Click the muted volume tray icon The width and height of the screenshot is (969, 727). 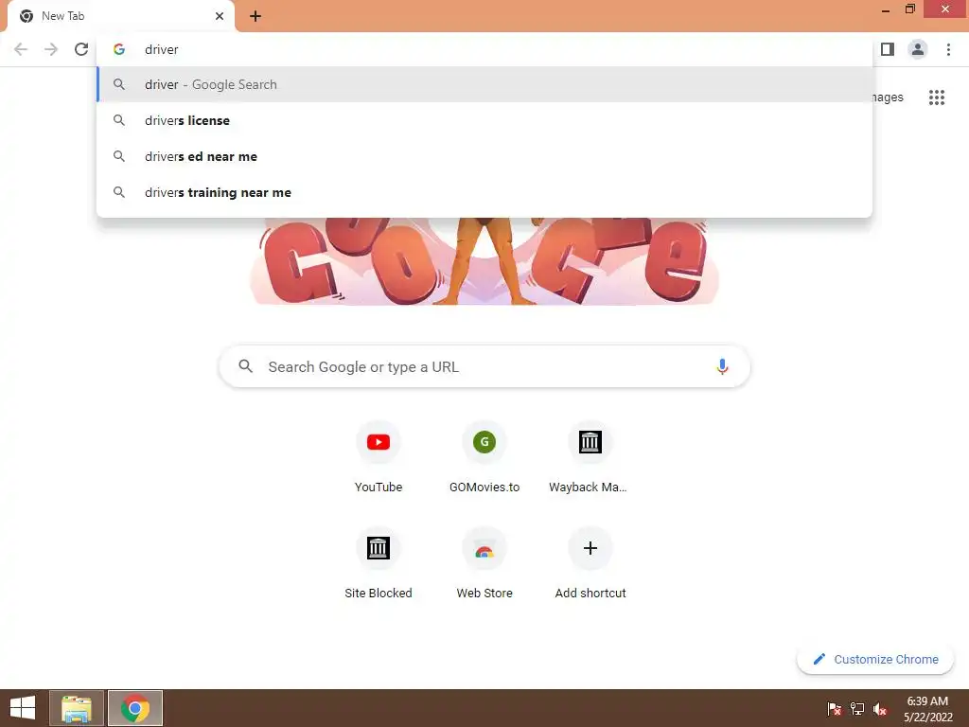click(x=880, y=709)
